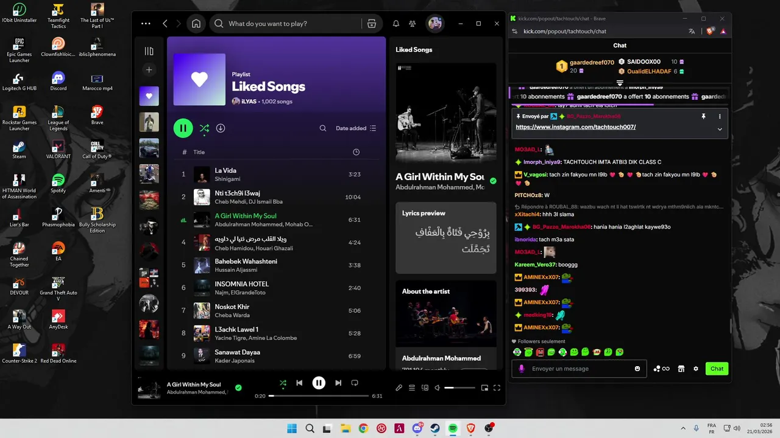Open A Girl Within My Soul title link
Image resolution: width=780 pixels, height=438 pixels.
[x=440, y=177]
